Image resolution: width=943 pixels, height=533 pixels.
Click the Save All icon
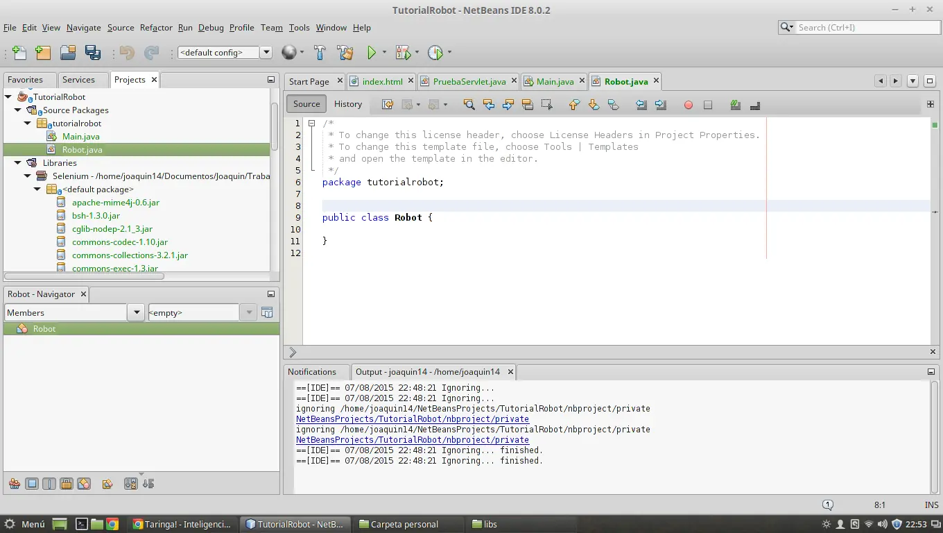pyautogui.click(x=93, y=52)
